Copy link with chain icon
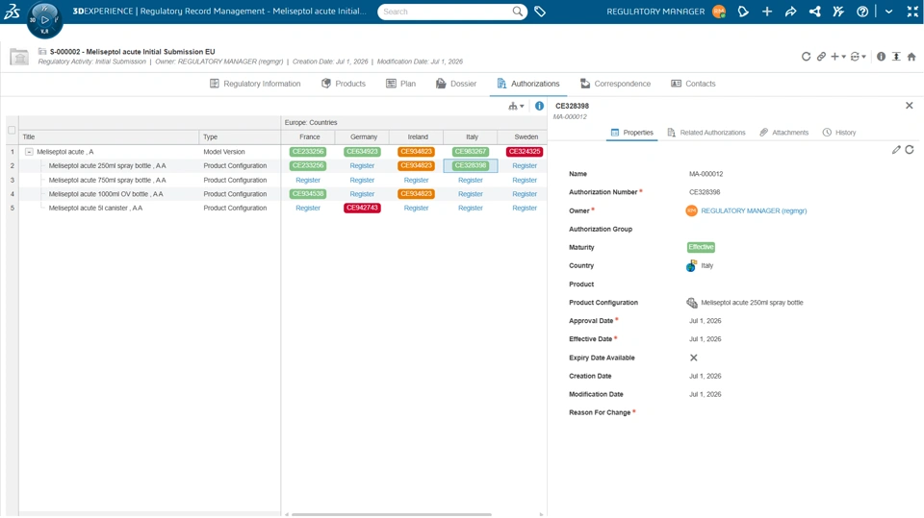Viewport: 924px width, 518px height. [x=821, y=57]
